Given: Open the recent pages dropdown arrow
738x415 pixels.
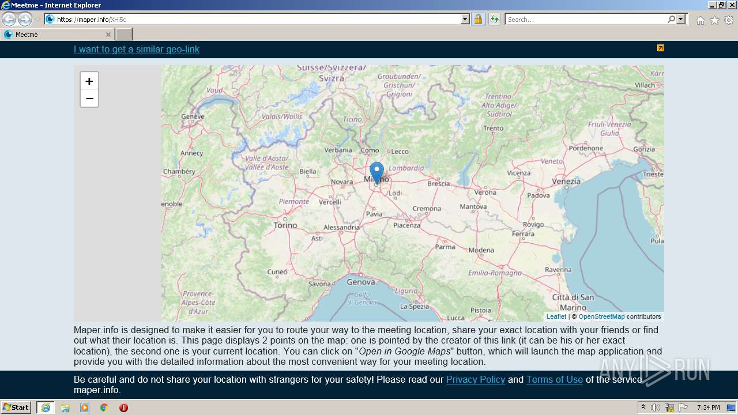Looking at the screenshot, I should point(37,20).
